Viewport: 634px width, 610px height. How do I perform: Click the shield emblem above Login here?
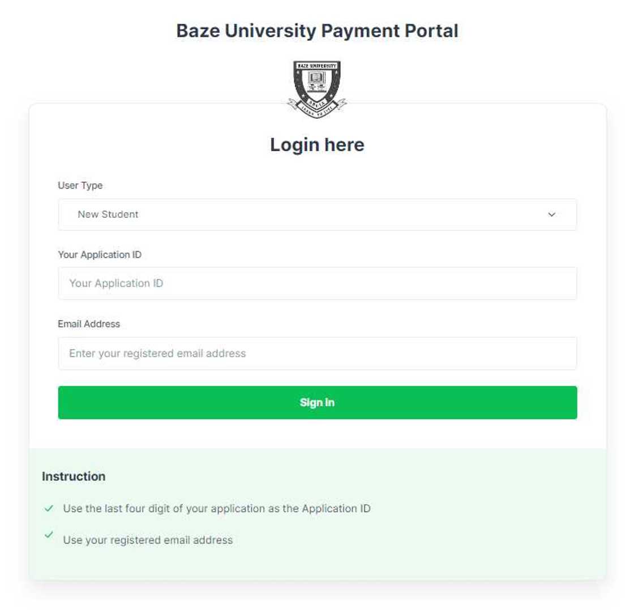[317, 85]
